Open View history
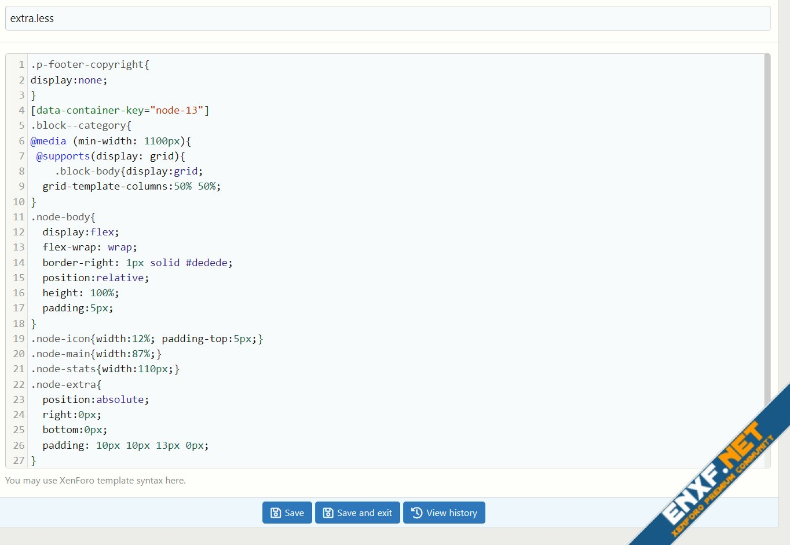The image size is (790, 545). [x=444, y=513]
